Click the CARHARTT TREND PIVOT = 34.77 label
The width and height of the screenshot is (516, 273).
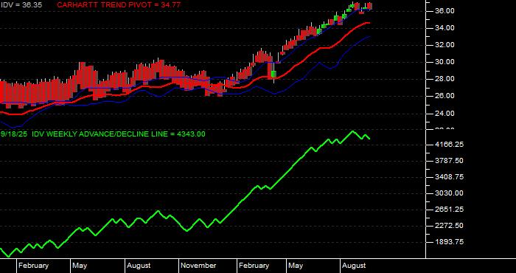tap(119, 5)
